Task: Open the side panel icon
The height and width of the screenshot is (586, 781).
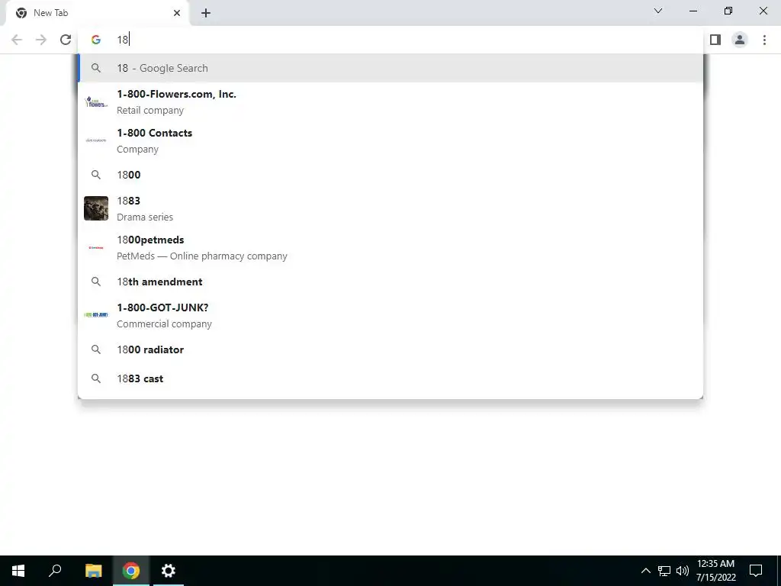Action: (x=715, y=40)
